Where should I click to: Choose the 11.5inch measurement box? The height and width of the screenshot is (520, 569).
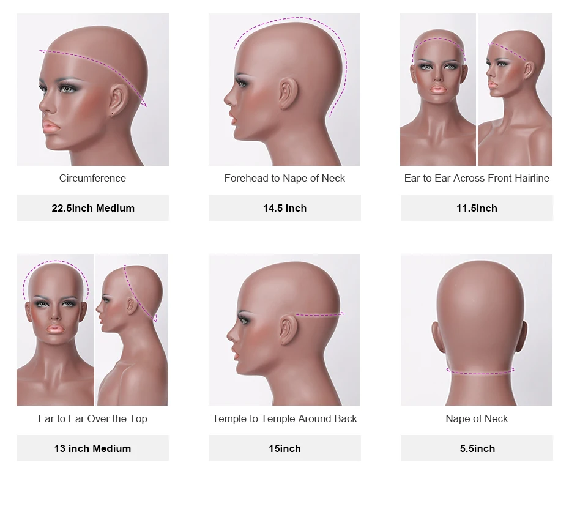pyautogui.click(x=477, y=208)
